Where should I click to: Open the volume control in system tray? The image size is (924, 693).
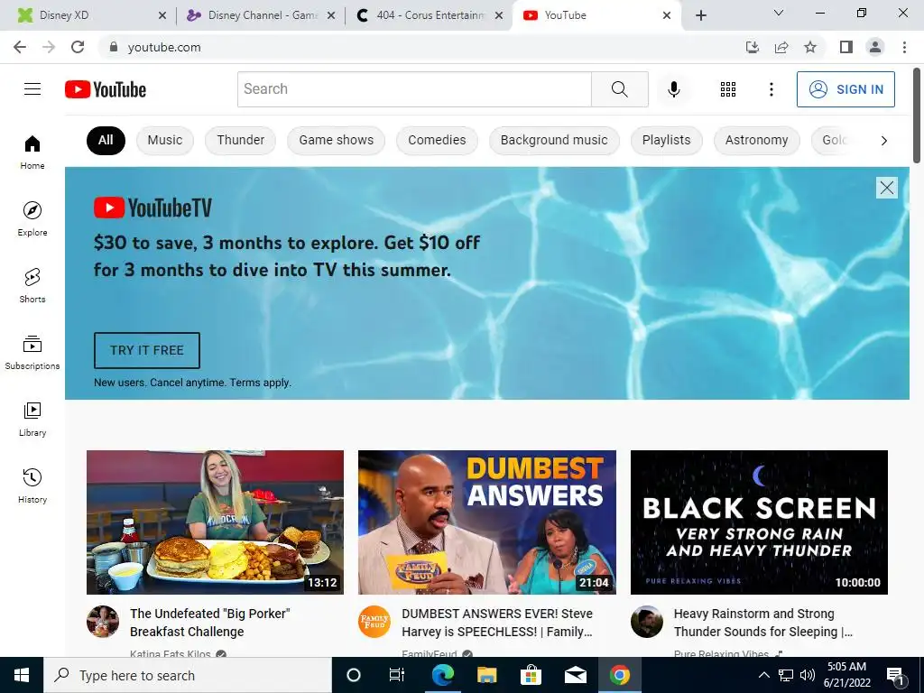(x=808, y=675)
